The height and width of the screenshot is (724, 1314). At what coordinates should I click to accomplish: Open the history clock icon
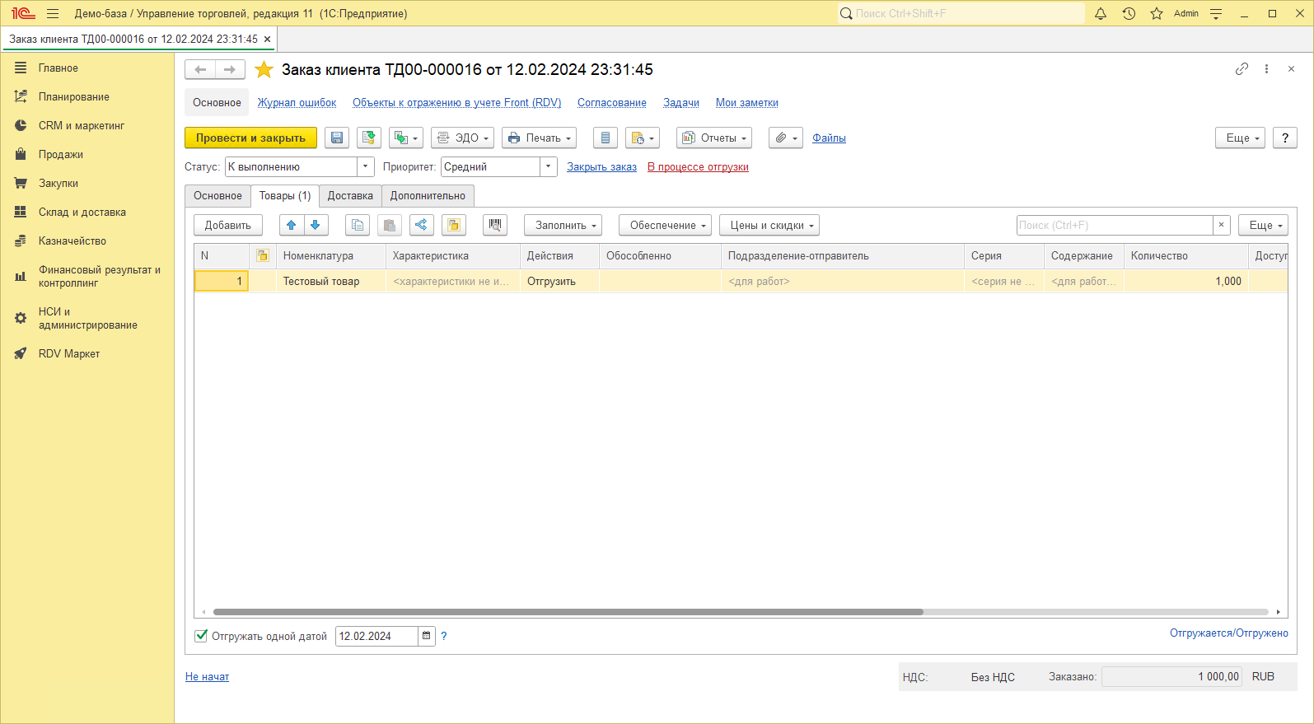click(1129, 13)
